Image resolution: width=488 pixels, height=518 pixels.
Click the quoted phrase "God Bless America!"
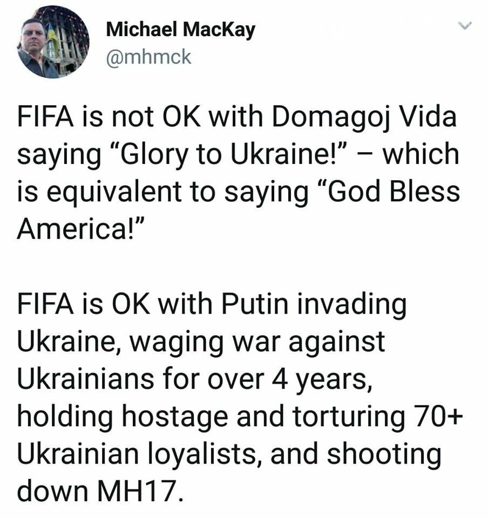point(238,210)
